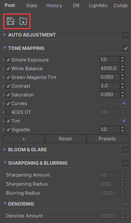This screenshot has height=223, width=131.
Task: Enable the Bloom & Glare checkbox
Action: [126, 150]
